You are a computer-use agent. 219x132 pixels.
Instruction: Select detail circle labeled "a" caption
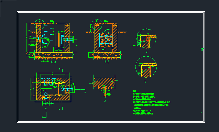click(x=146, y=52)
